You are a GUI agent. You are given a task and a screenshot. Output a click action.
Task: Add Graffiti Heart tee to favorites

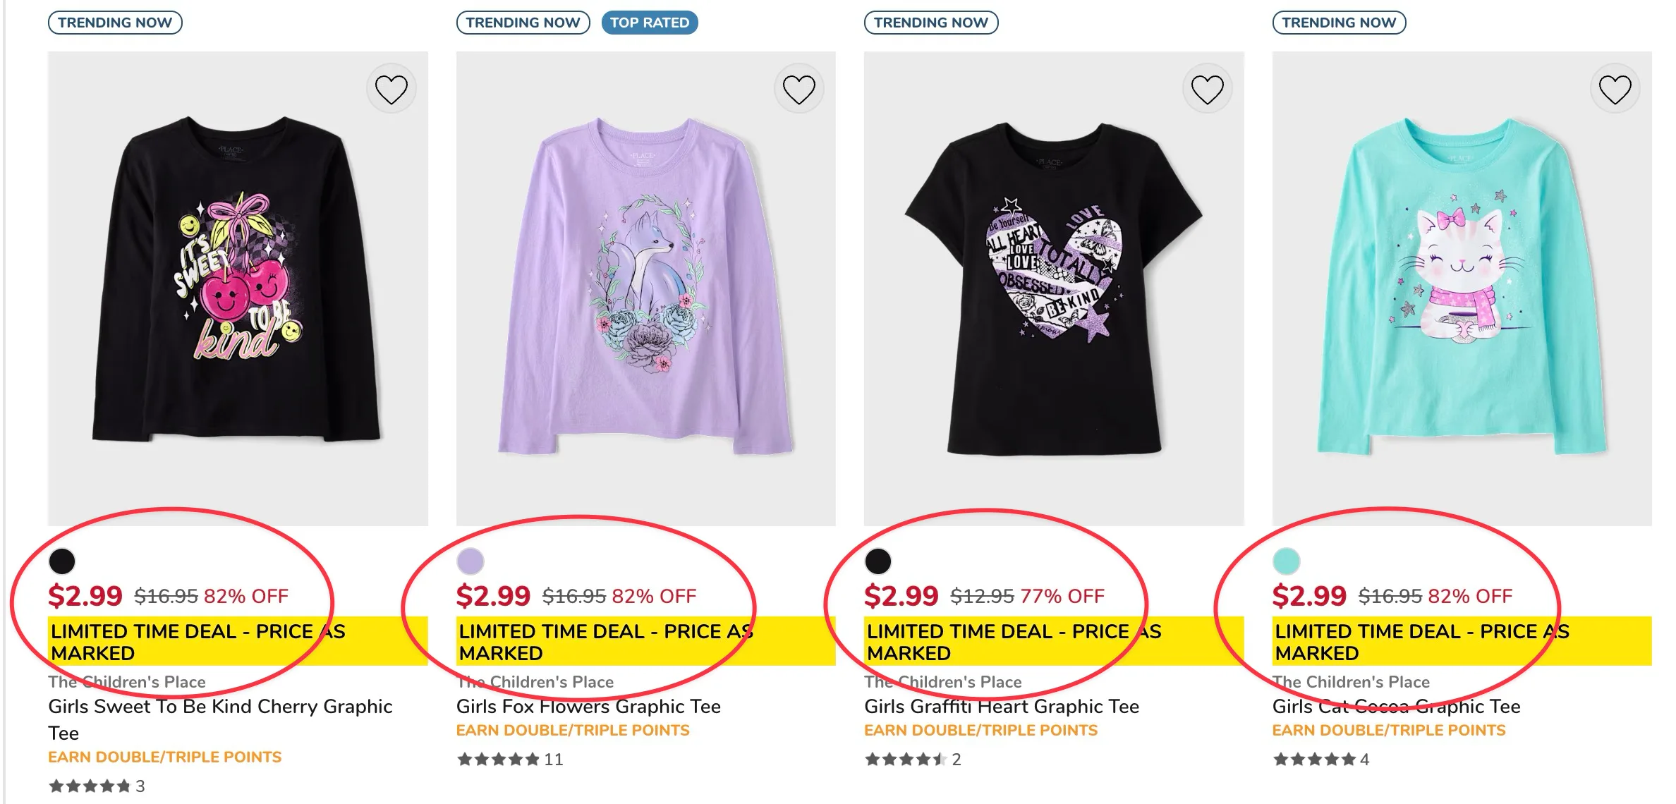click(1207, 90)
